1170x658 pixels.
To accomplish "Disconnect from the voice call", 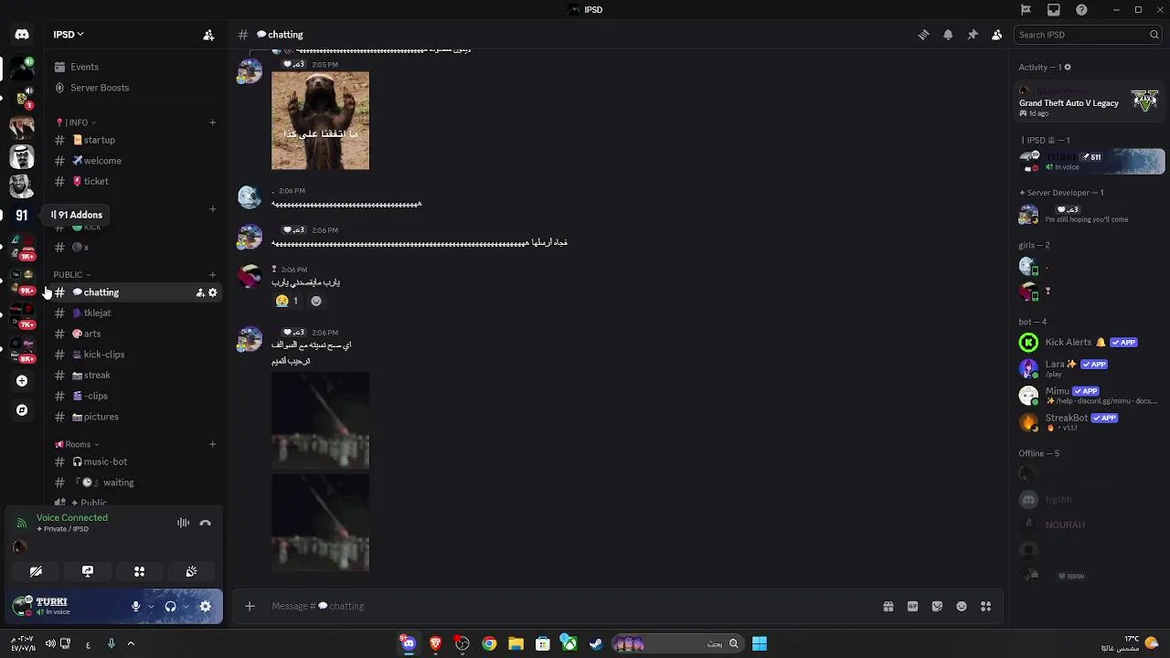I will (x=206, y=523).
